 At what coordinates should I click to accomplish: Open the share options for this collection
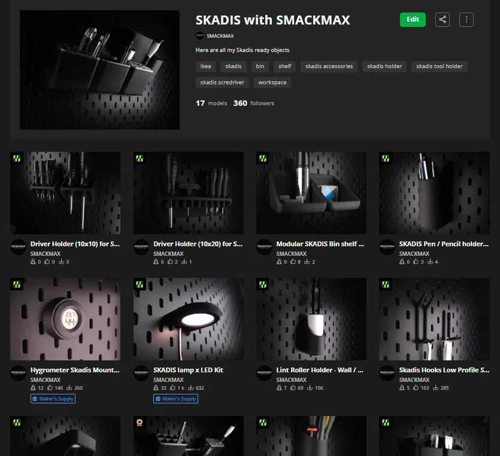[442, 19]
